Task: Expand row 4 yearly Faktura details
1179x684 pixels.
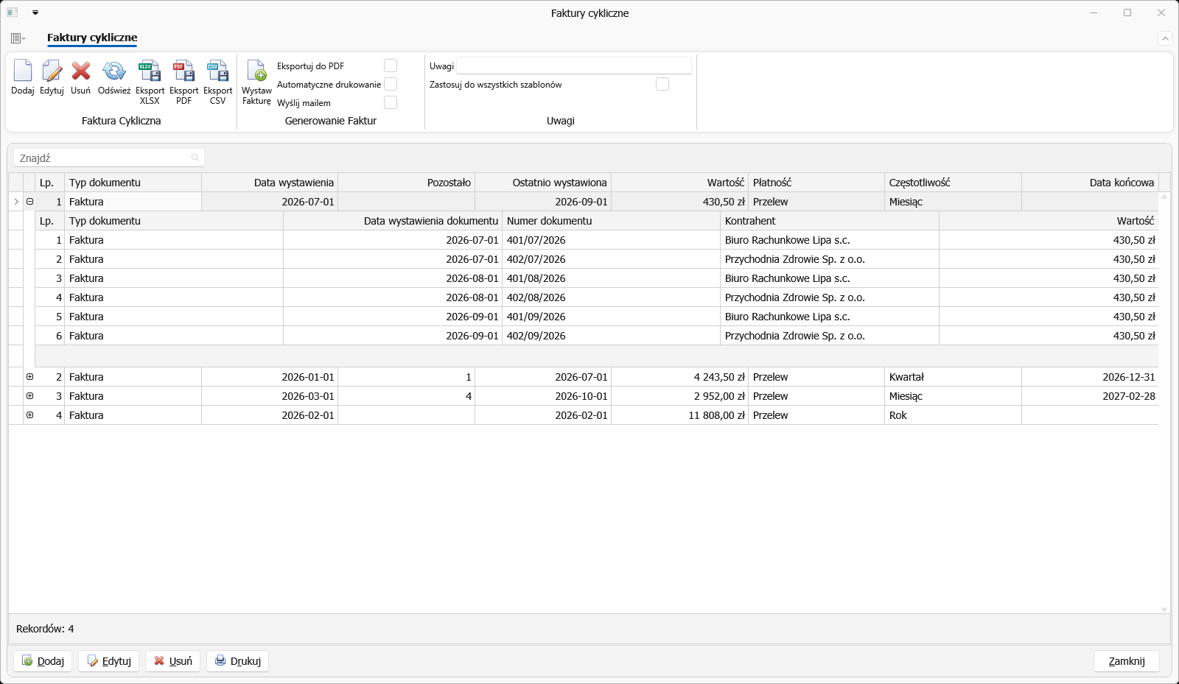Action: click(x=30, y=415)
